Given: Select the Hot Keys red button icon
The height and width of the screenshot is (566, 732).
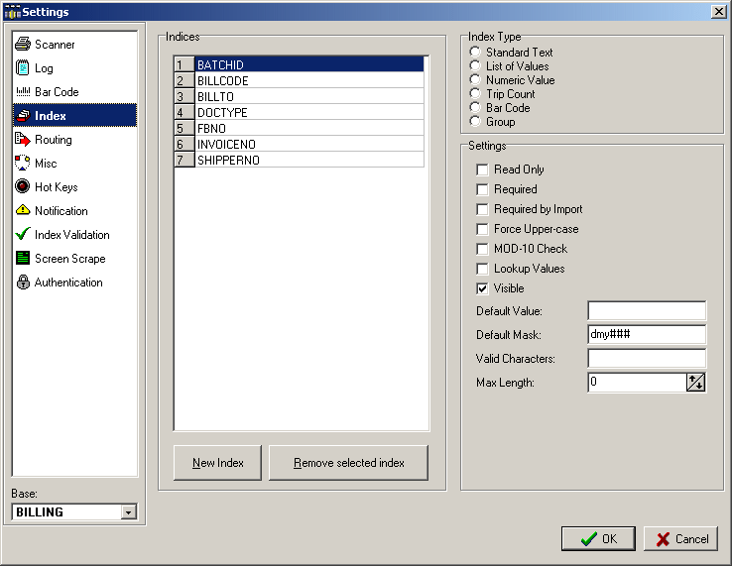Looking at the screenshot, I should pos(23,186).
